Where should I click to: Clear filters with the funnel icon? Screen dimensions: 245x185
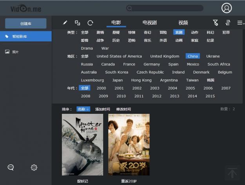coord(216,23)
